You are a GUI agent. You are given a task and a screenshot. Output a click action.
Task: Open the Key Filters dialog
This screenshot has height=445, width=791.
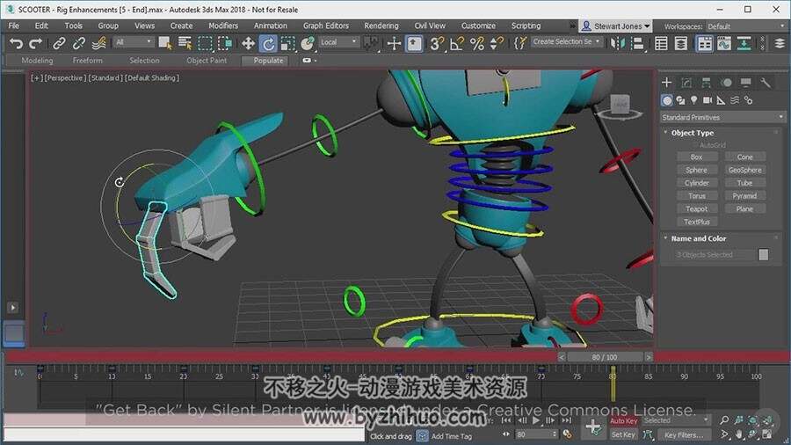tap(684, 435)
